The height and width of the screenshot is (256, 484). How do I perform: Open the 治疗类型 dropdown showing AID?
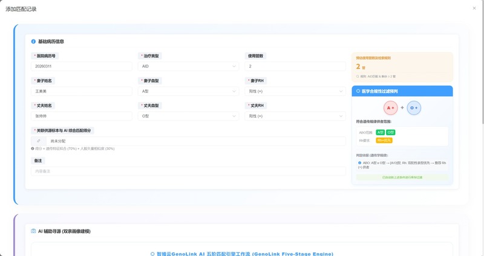188,66
